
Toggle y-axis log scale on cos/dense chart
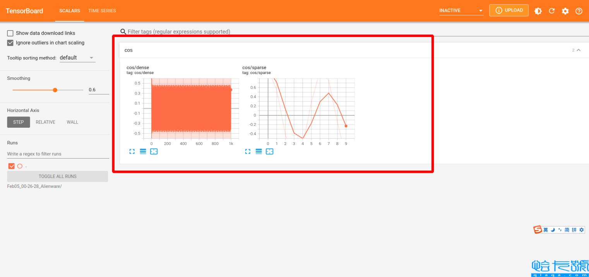coord(143,152)
